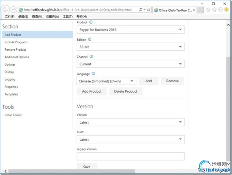
Task: Click the search magnifier in address bar
Action: [x=140, y=10]
